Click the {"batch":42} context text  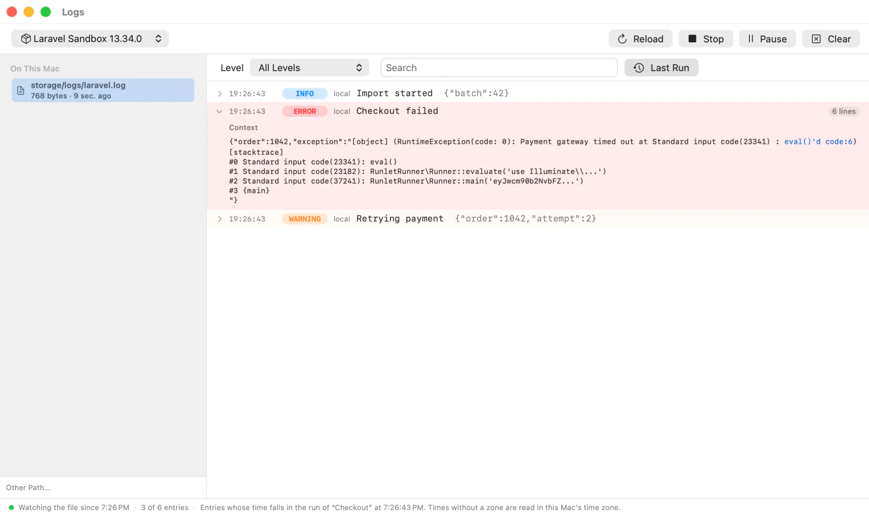click(x=476, y=93)
